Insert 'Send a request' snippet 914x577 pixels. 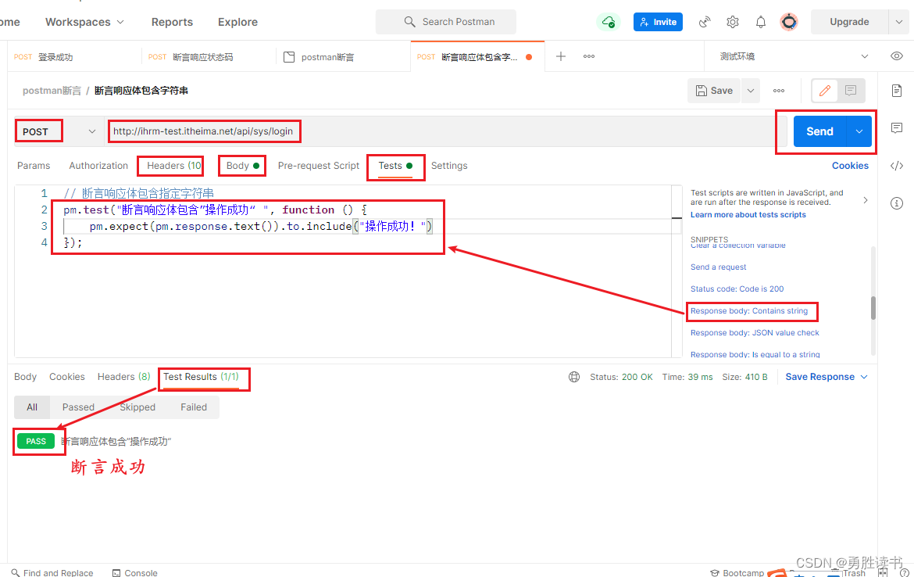click(x=718, y=267)
